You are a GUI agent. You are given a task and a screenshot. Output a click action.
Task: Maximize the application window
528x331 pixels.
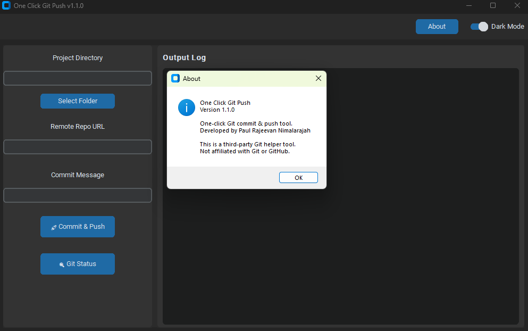tap(492, 6)
